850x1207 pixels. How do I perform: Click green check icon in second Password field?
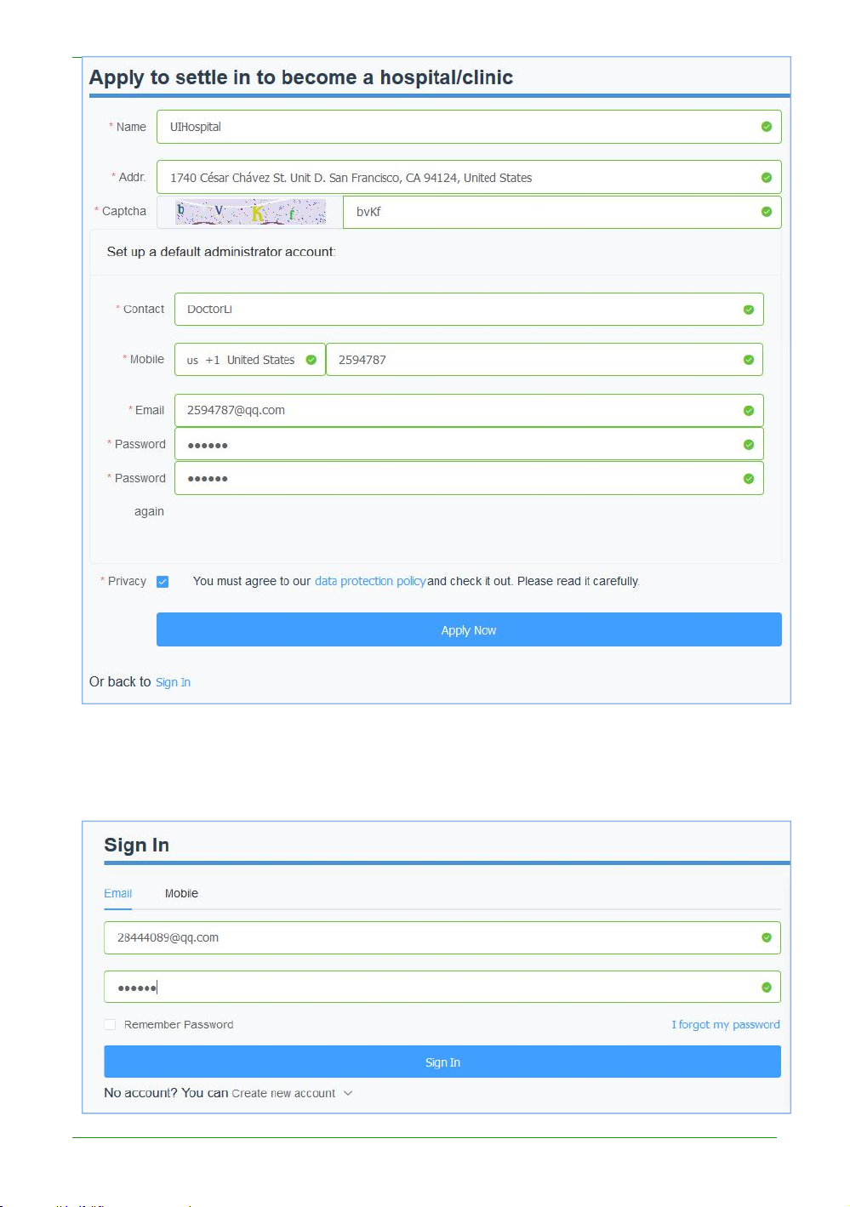click(749, 479)
